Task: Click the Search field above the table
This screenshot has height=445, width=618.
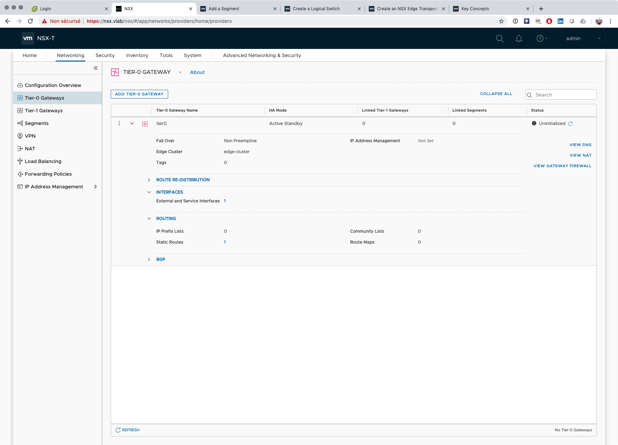Action: click(x=564, y=95)
